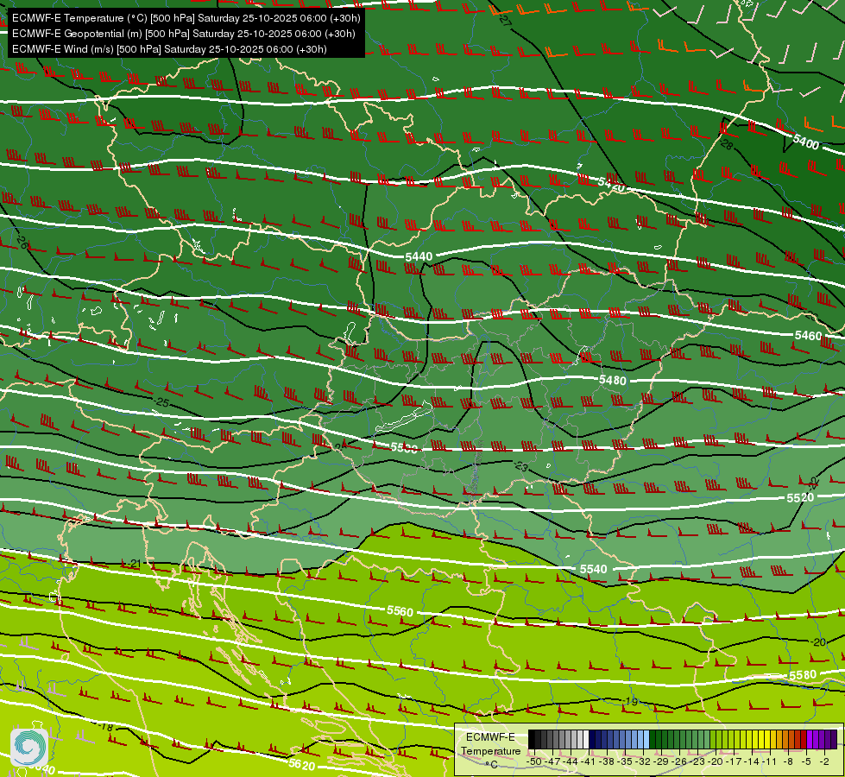Click the ECMWF-E Temperature 500 hPa title line
845x777 pixels.
pos(186,18)
